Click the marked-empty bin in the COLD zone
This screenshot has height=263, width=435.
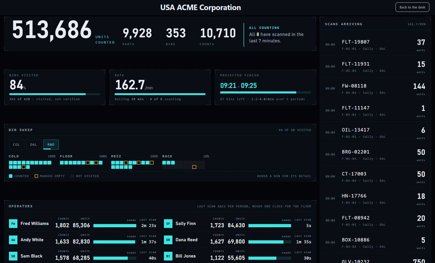coord(23,167)
